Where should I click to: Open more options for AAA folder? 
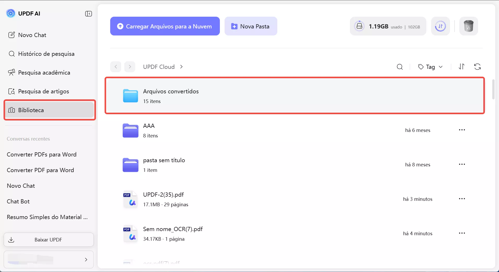[462, 130]
